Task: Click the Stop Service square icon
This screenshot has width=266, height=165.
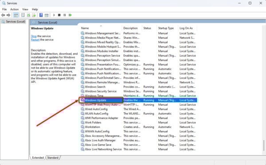Action: click(x=59, y=15)
